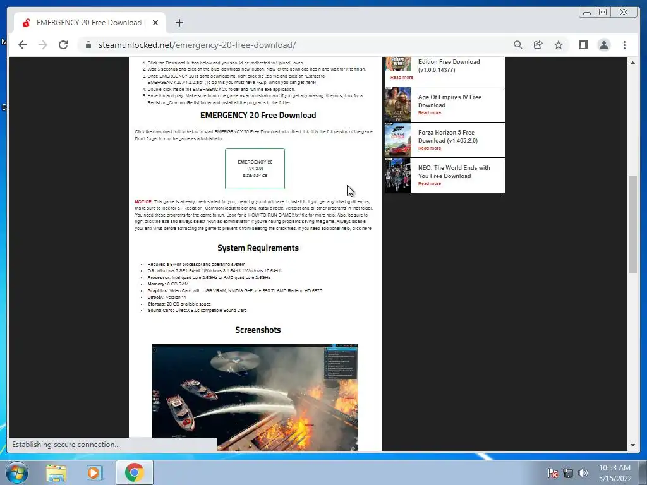647x485 pixels.
Task: Open Windows Explorer from the taskbar
Action: (56, 472)
